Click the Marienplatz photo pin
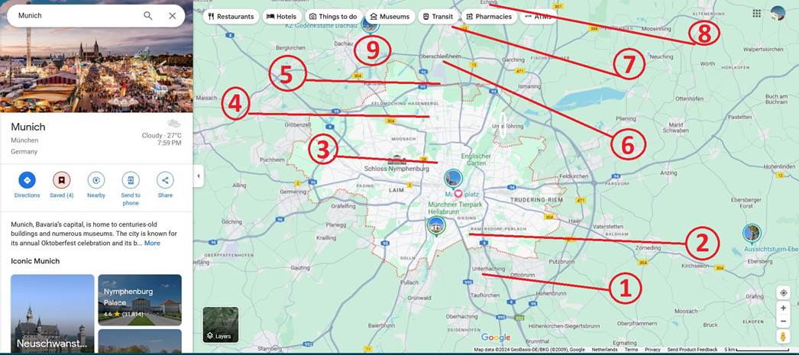Image resolution: width=799 pixels, height=355 pixels. pyautogui.click(x=452, y=179)
